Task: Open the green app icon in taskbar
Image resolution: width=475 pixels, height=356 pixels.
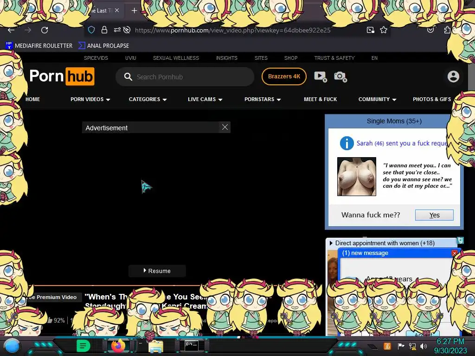Action: [x=83, y=346]
